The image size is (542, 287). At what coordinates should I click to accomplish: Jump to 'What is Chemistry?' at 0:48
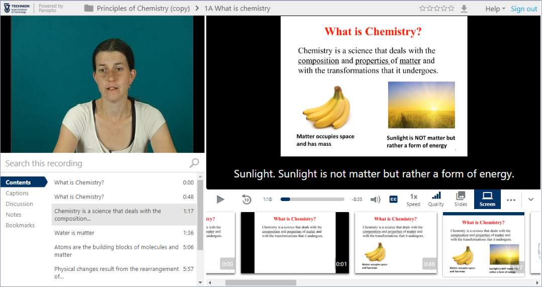[124, 197]
